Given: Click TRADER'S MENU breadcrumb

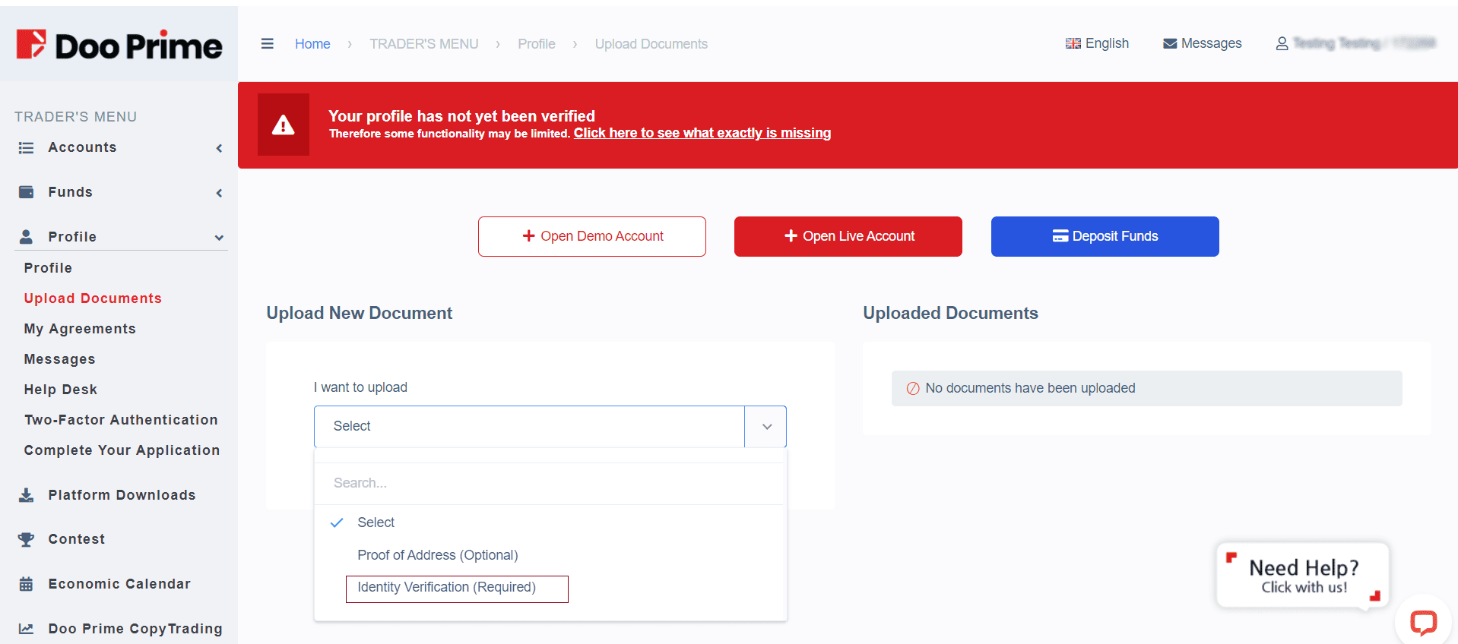Looking at the screenshot, I should (x=424, y=44).
